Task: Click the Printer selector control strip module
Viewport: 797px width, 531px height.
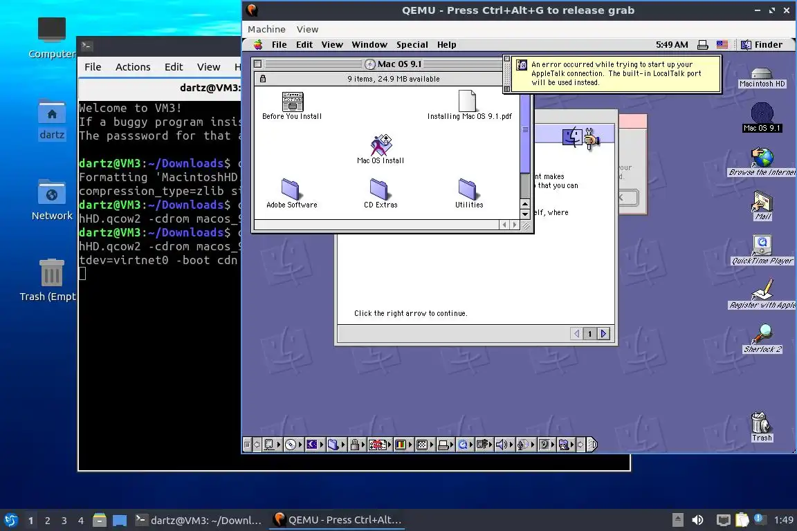Action: (x=445, y=445)
